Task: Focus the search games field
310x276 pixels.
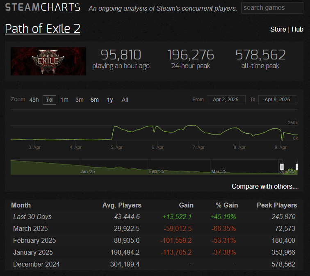Action: (x=272, y=8)
